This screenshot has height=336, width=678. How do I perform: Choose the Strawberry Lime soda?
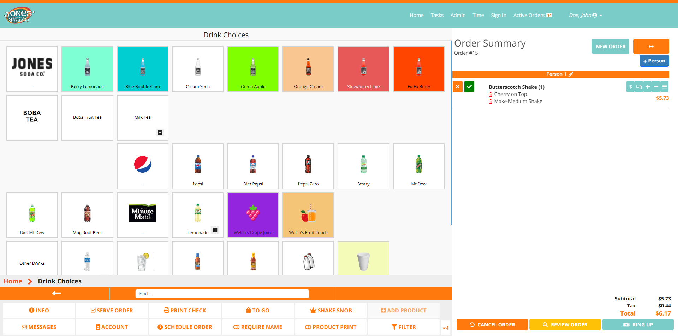[363, 69]
